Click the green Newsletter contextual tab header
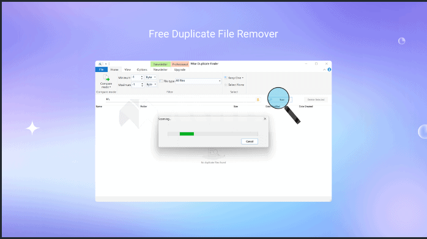Screen dimensions: 427x239 coord(160,64)
